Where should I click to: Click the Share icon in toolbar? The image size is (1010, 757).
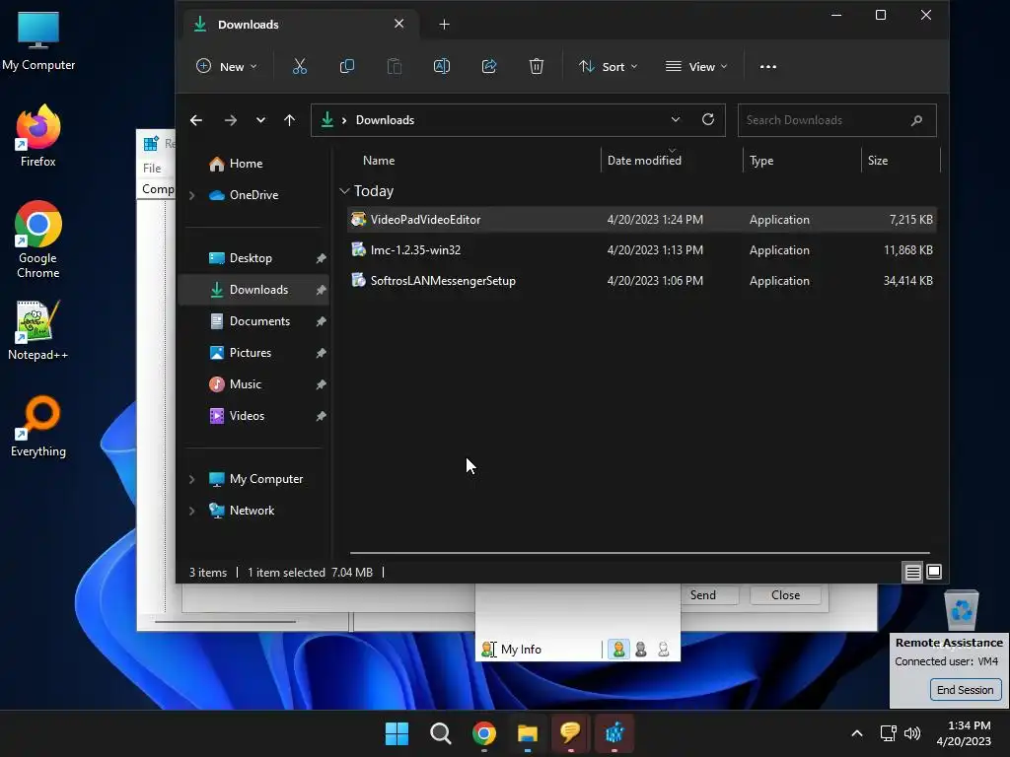click(x=489, y=66)
